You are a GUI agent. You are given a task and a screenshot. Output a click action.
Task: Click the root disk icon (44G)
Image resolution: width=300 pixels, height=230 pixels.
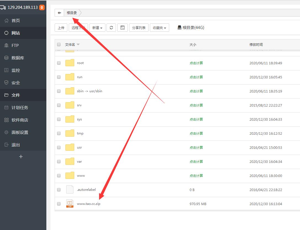tap(179, 28)
